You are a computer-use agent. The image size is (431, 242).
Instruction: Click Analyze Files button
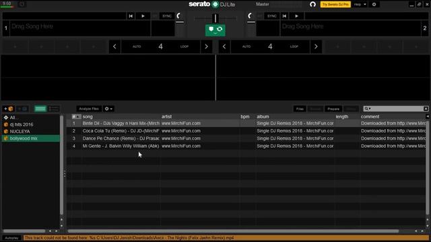pos(89,109)
